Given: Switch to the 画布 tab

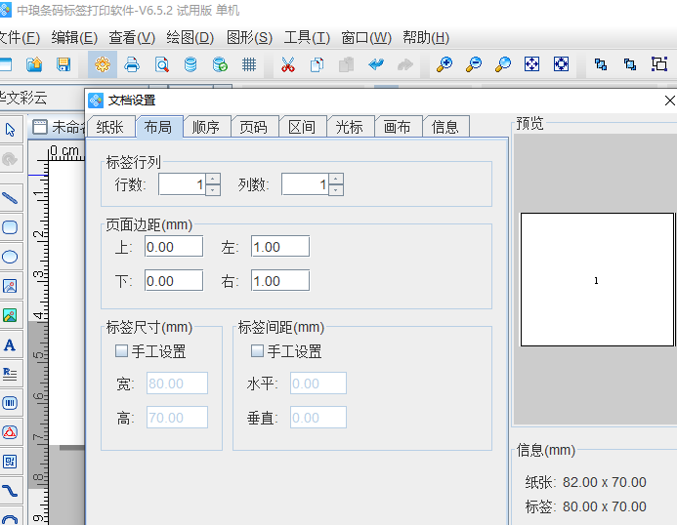Looking at the screenshot, I should 398,127.
